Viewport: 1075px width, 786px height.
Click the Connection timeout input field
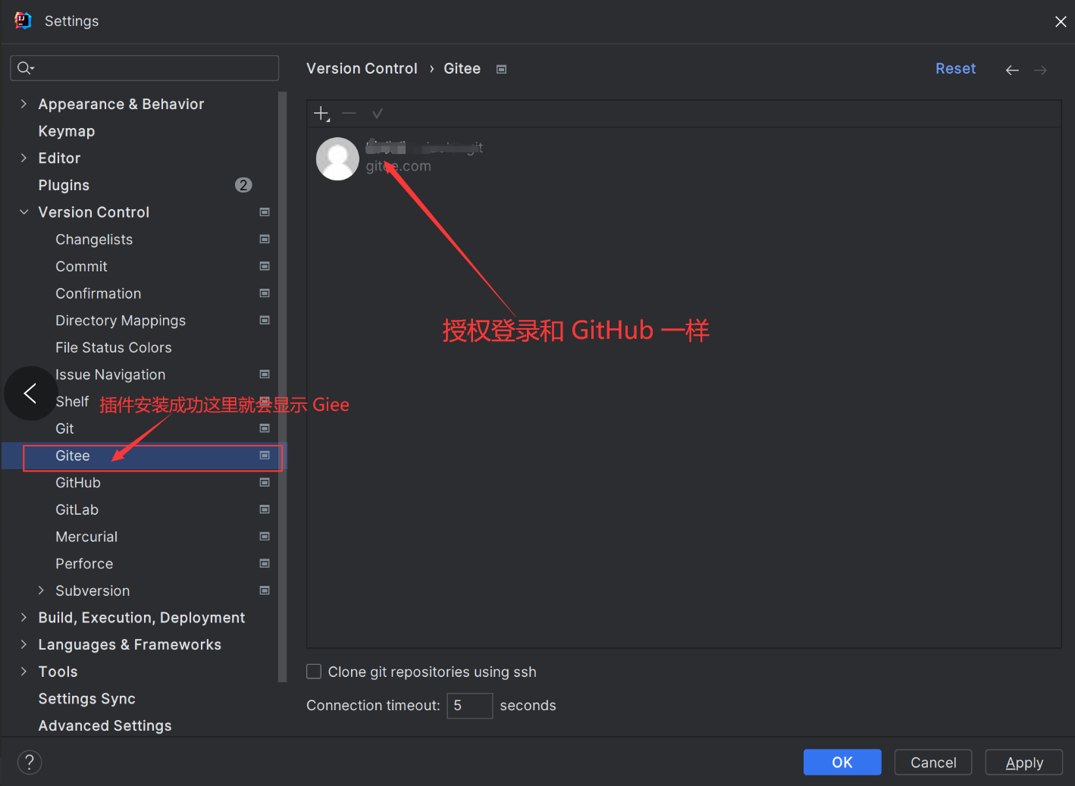point(470,706)
